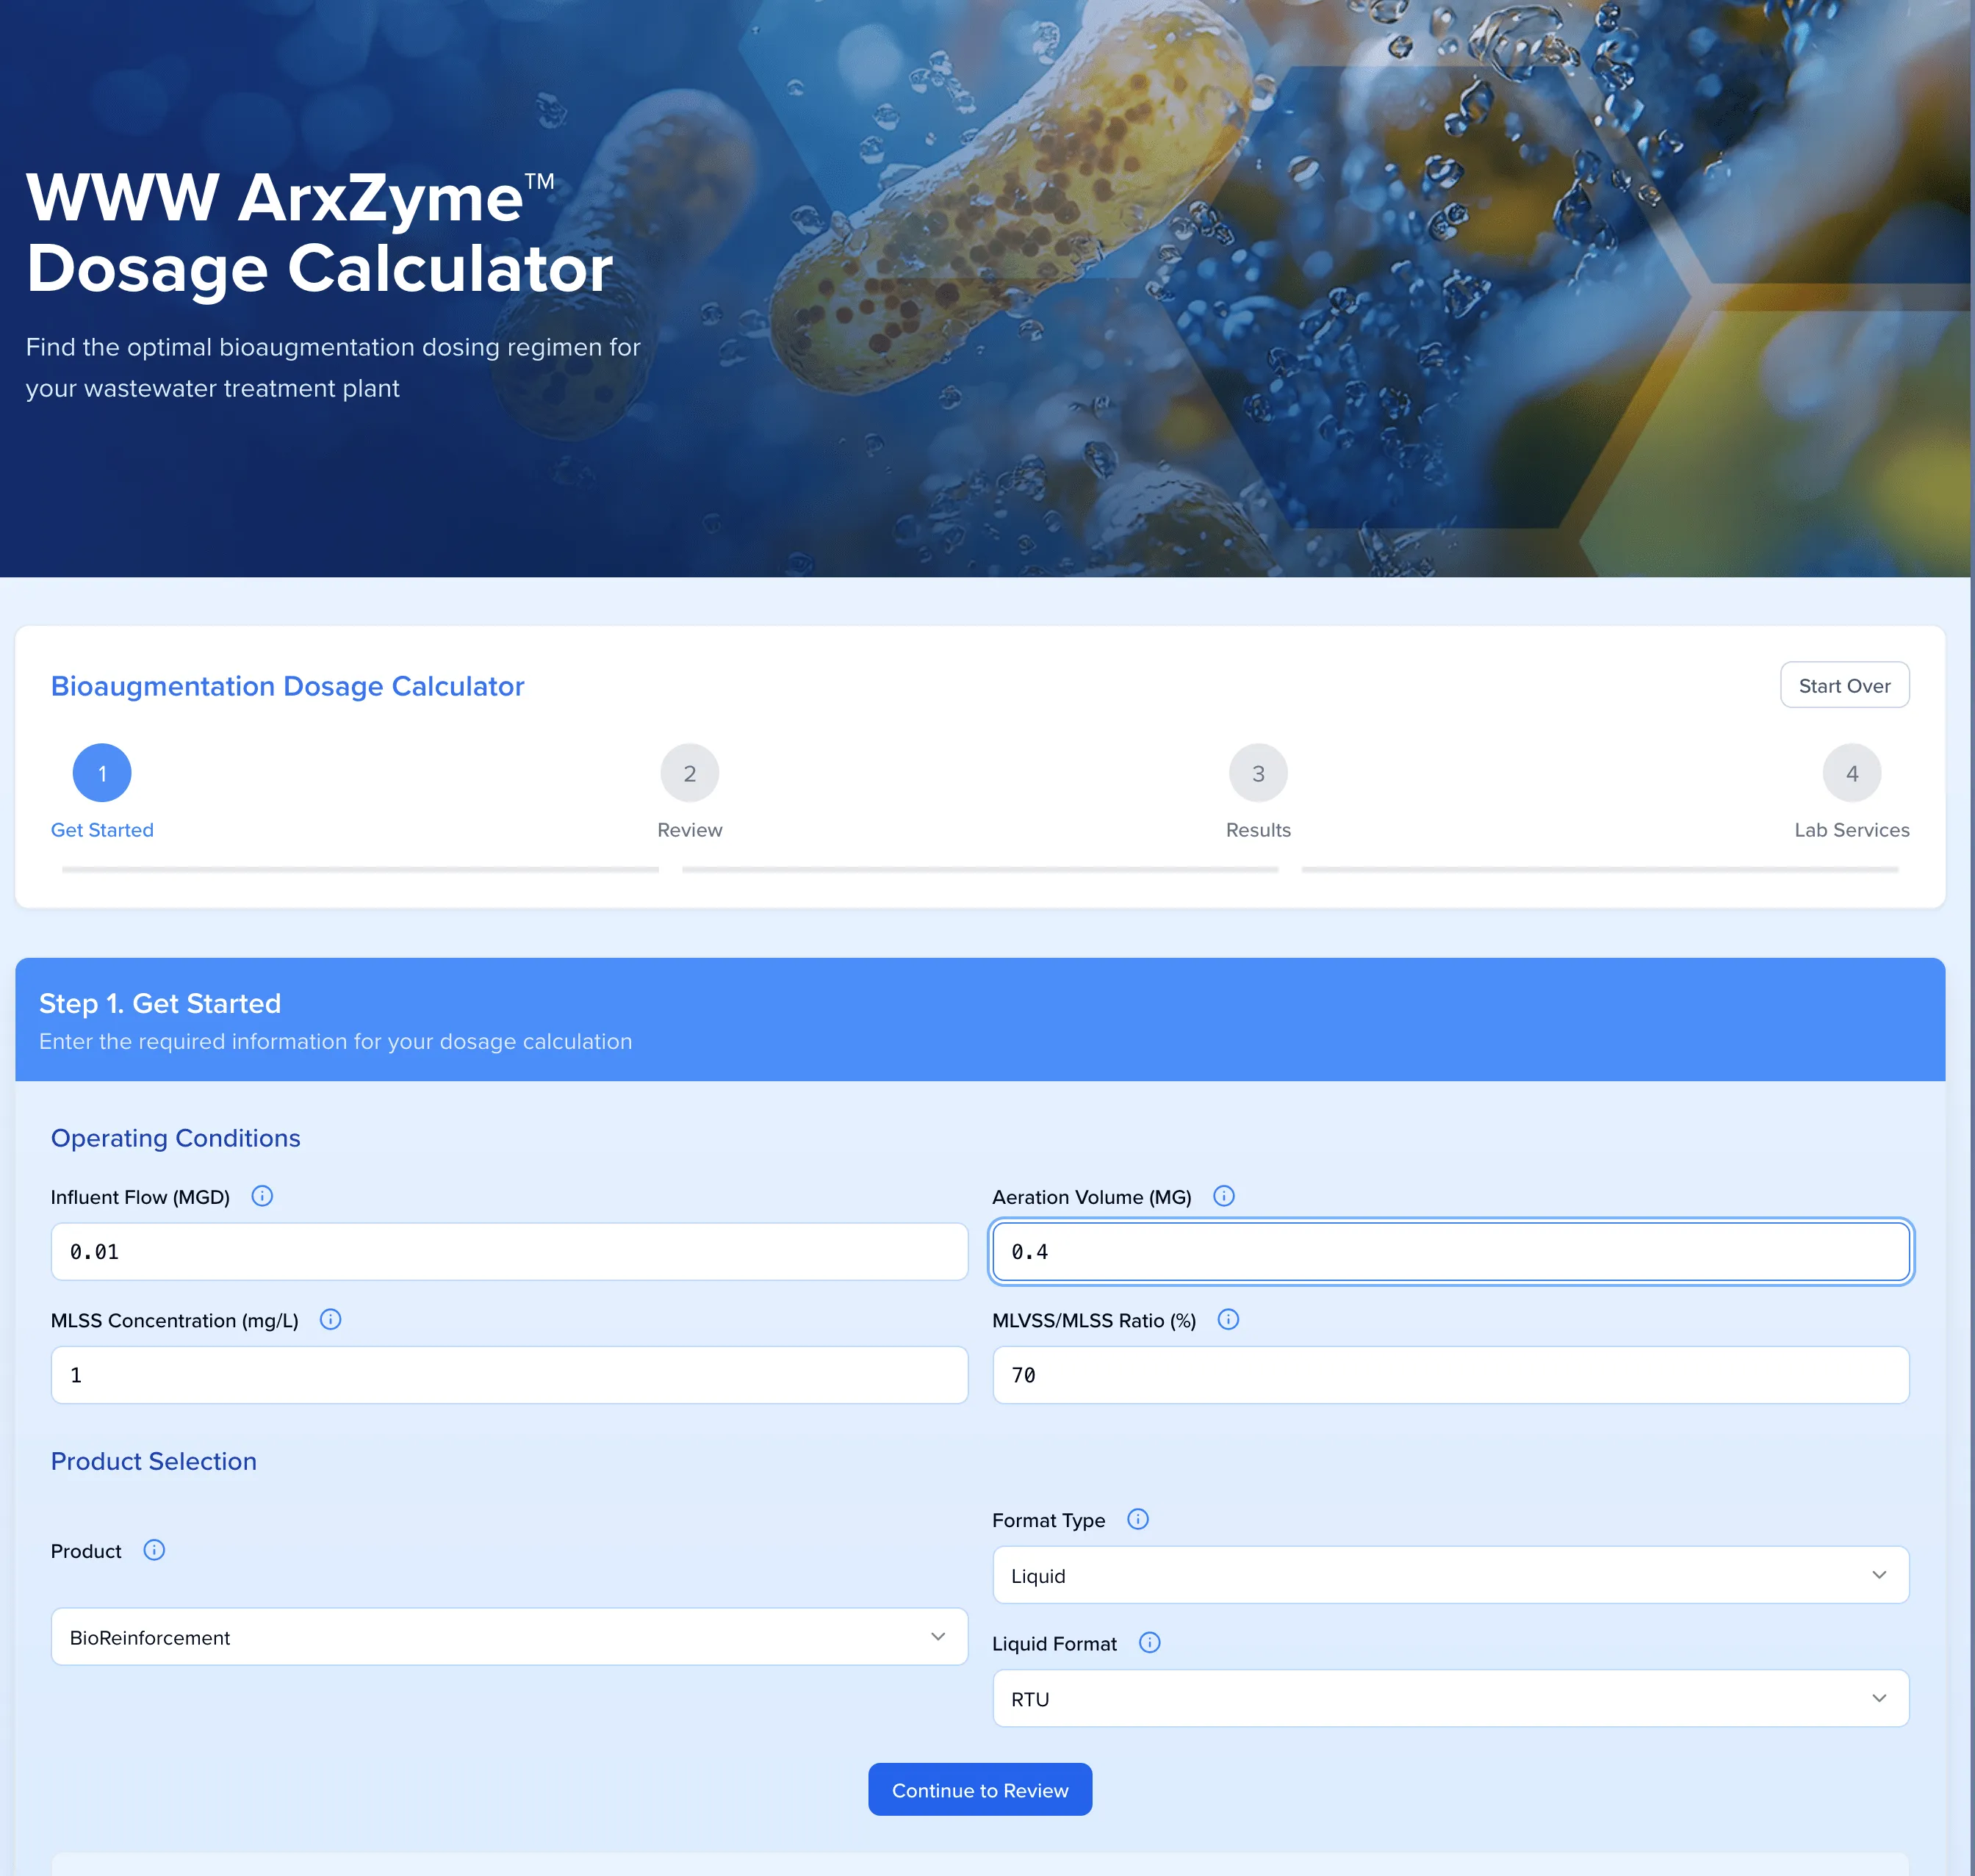Open the MLSS Concentration info tooltip icon
Image resolution: width=1975 pixels, height=1876 pixels.
(330, 1319)
